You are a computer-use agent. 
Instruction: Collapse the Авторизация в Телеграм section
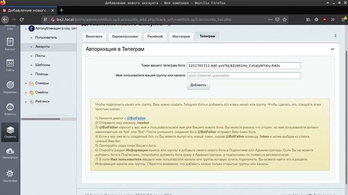pyautogui.click(x=332, y=49)
